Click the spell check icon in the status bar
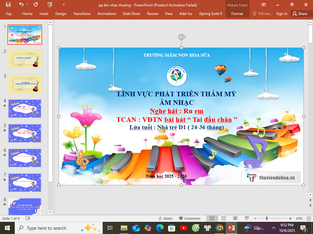 28,218
